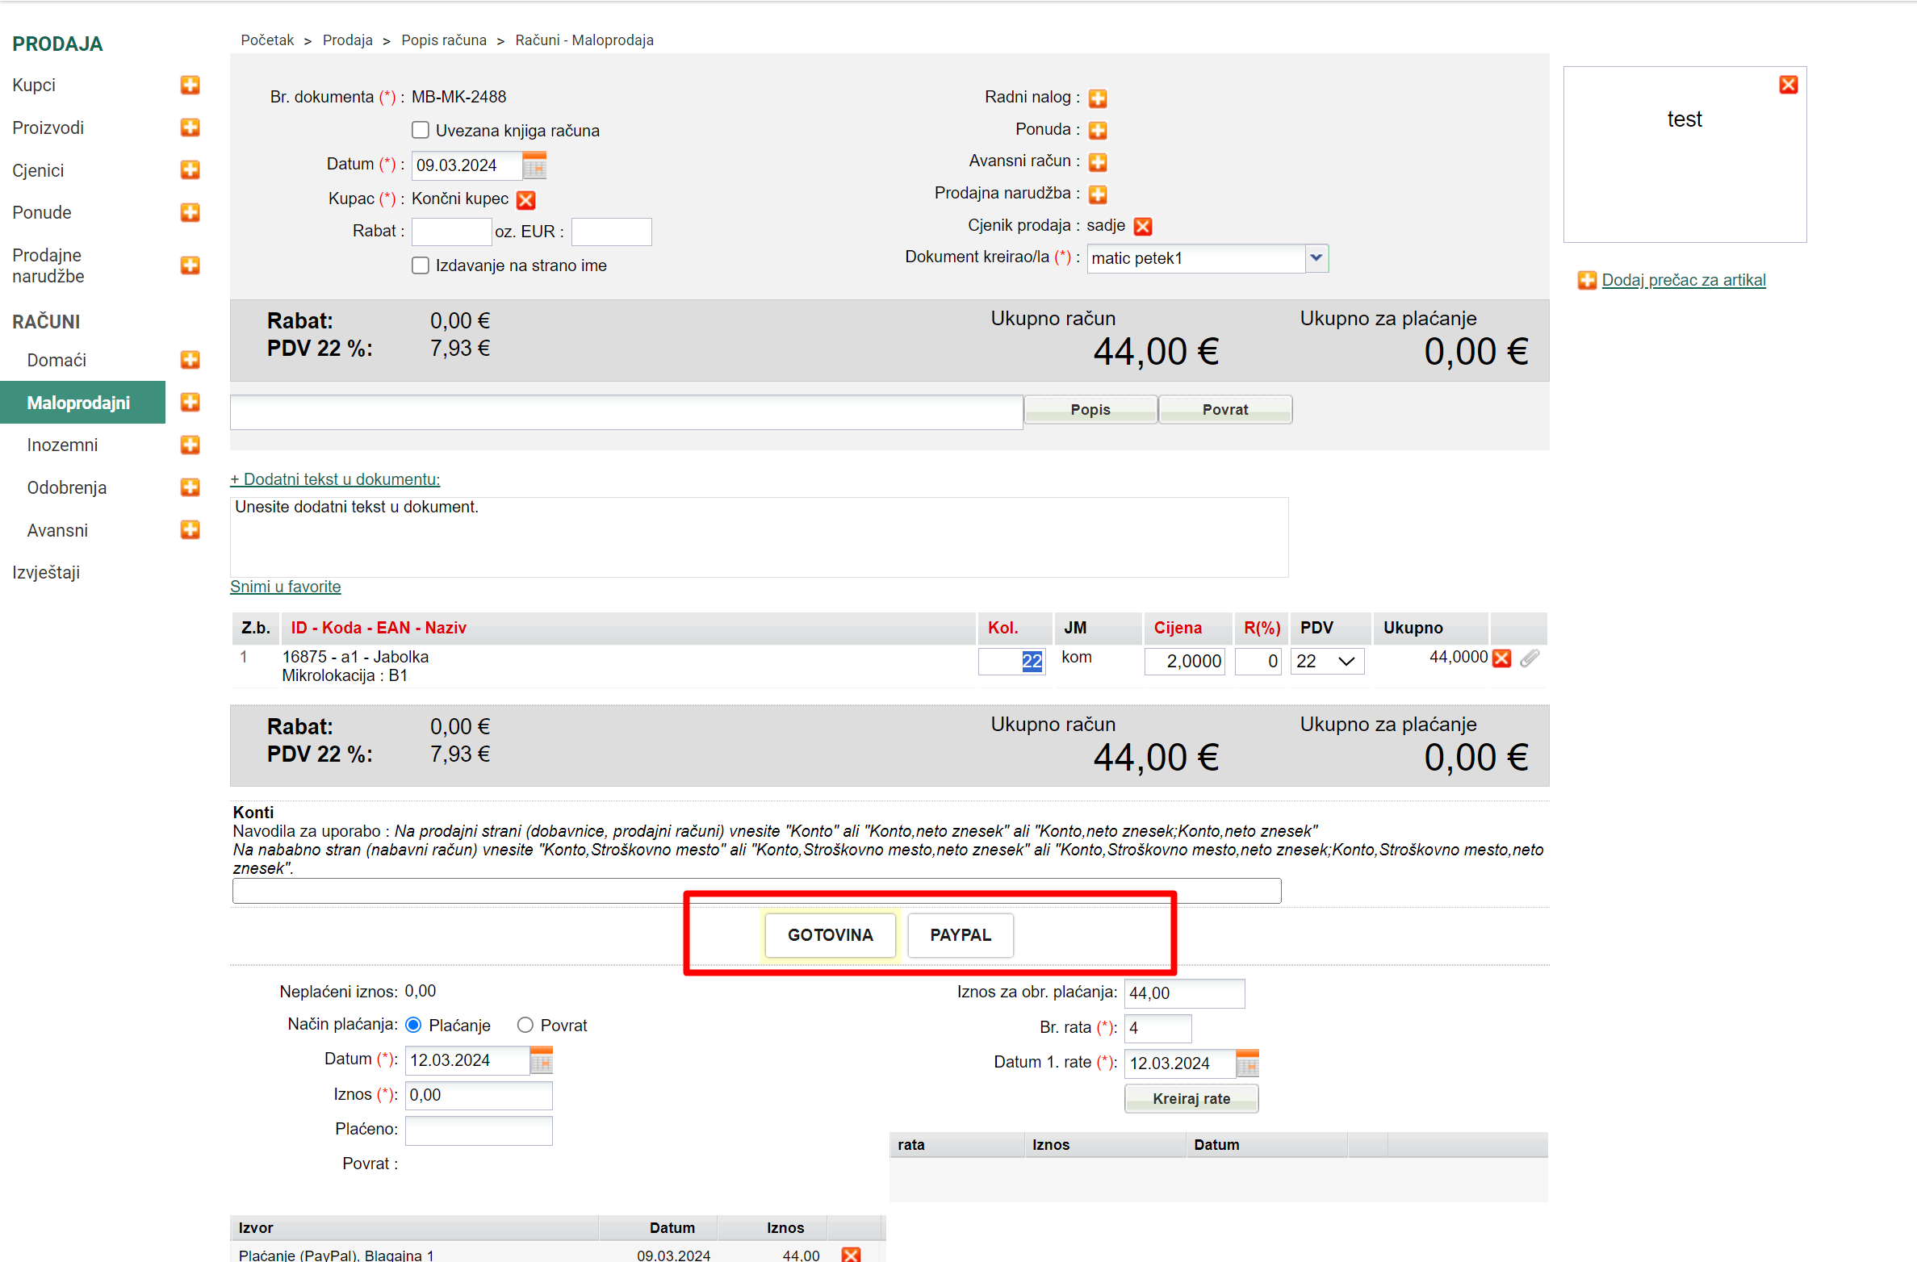Go to Izvještaji in sidebar menu

[x=46, y=572]
